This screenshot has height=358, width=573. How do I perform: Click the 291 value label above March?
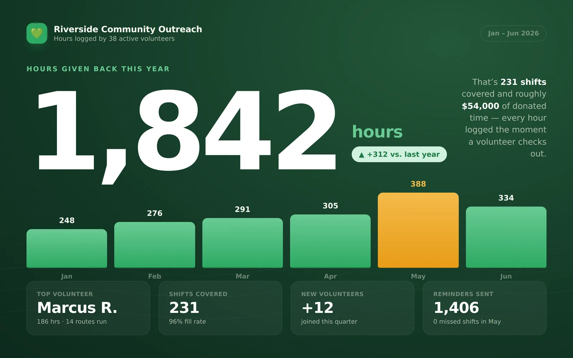click(x=242, y=209)
